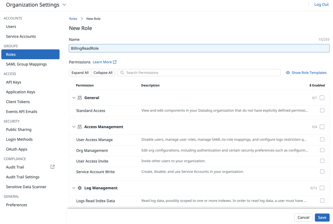The width and height of the screenshot is (333, 224).
Task: Click the people icon beside General
Action: pos(80,98)
